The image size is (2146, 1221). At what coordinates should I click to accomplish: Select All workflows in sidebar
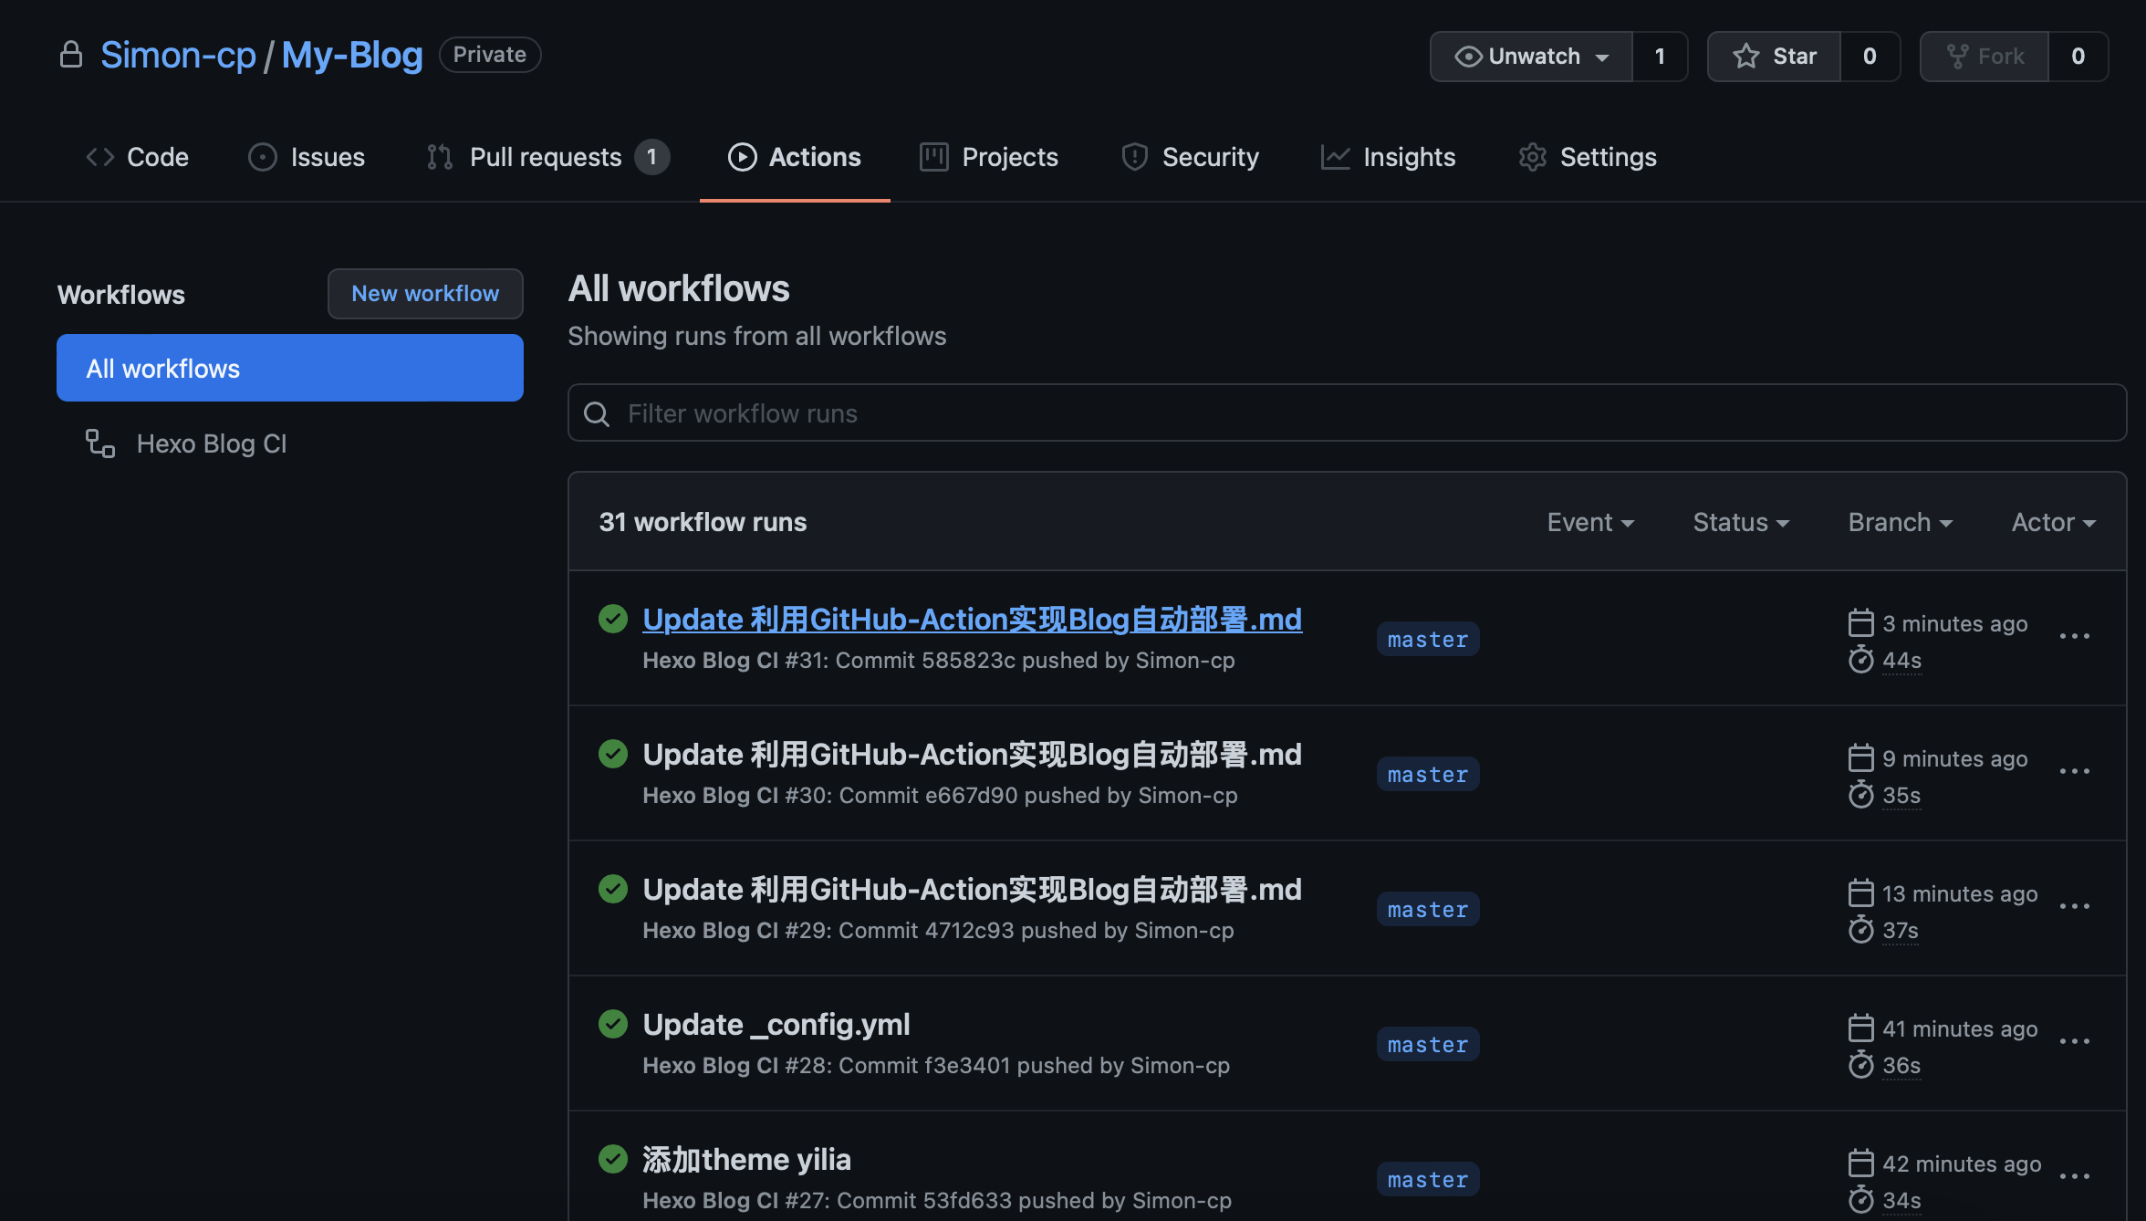290,368
